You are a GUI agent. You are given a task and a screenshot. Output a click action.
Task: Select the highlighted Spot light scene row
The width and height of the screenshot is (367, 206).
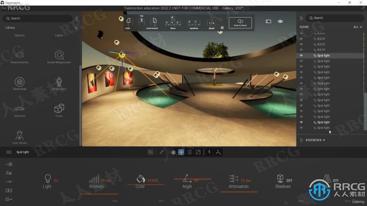pyautogui.click(x=330, y=56)
